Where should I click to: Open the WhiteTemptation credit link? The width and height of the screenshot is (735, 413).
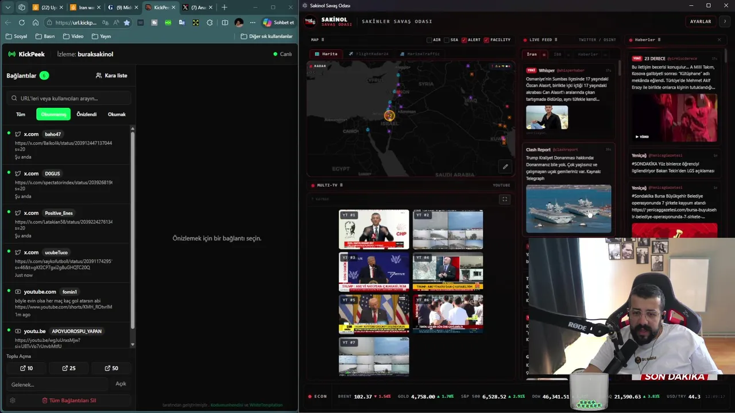tap(266, 405)
